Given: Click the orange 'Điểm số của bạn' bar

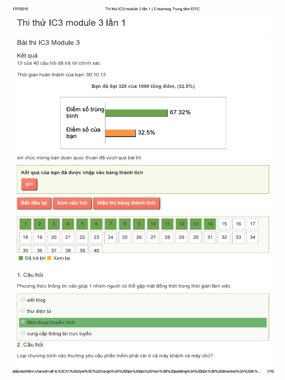Looking at the screenshot, I should (x=121, y=133).
